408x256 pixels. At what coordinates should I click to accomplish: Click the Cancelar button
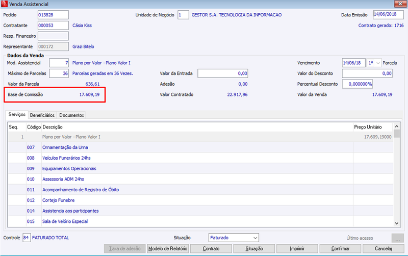point(384,248)
